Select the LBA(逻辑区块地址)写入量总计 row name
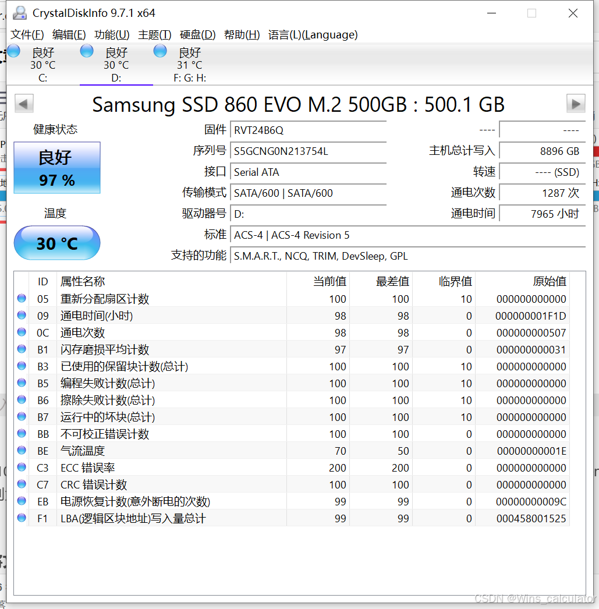Screen dimensions: 599x609 [x=133, y=518]
